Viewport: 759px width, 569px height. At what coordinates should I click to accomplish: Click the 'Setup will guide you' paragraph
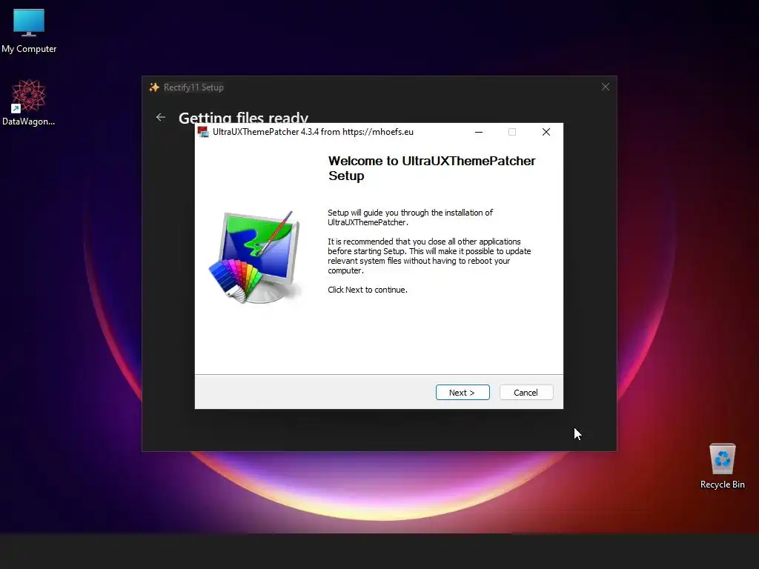point(410,217)
